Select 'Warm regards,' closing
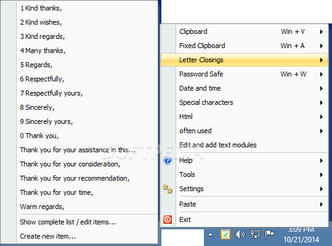This screenshot has height=246, width=332. point(79,207)
